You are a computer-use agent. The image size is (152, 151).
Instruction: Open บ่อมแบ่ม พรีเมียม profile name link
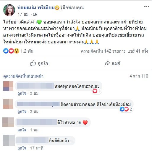36,8
